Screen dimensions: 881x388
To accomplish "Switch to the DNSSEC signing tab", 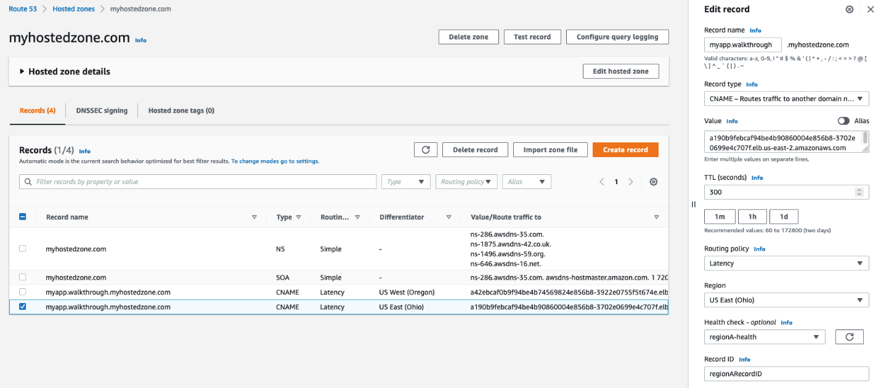I will coord(102,111).
